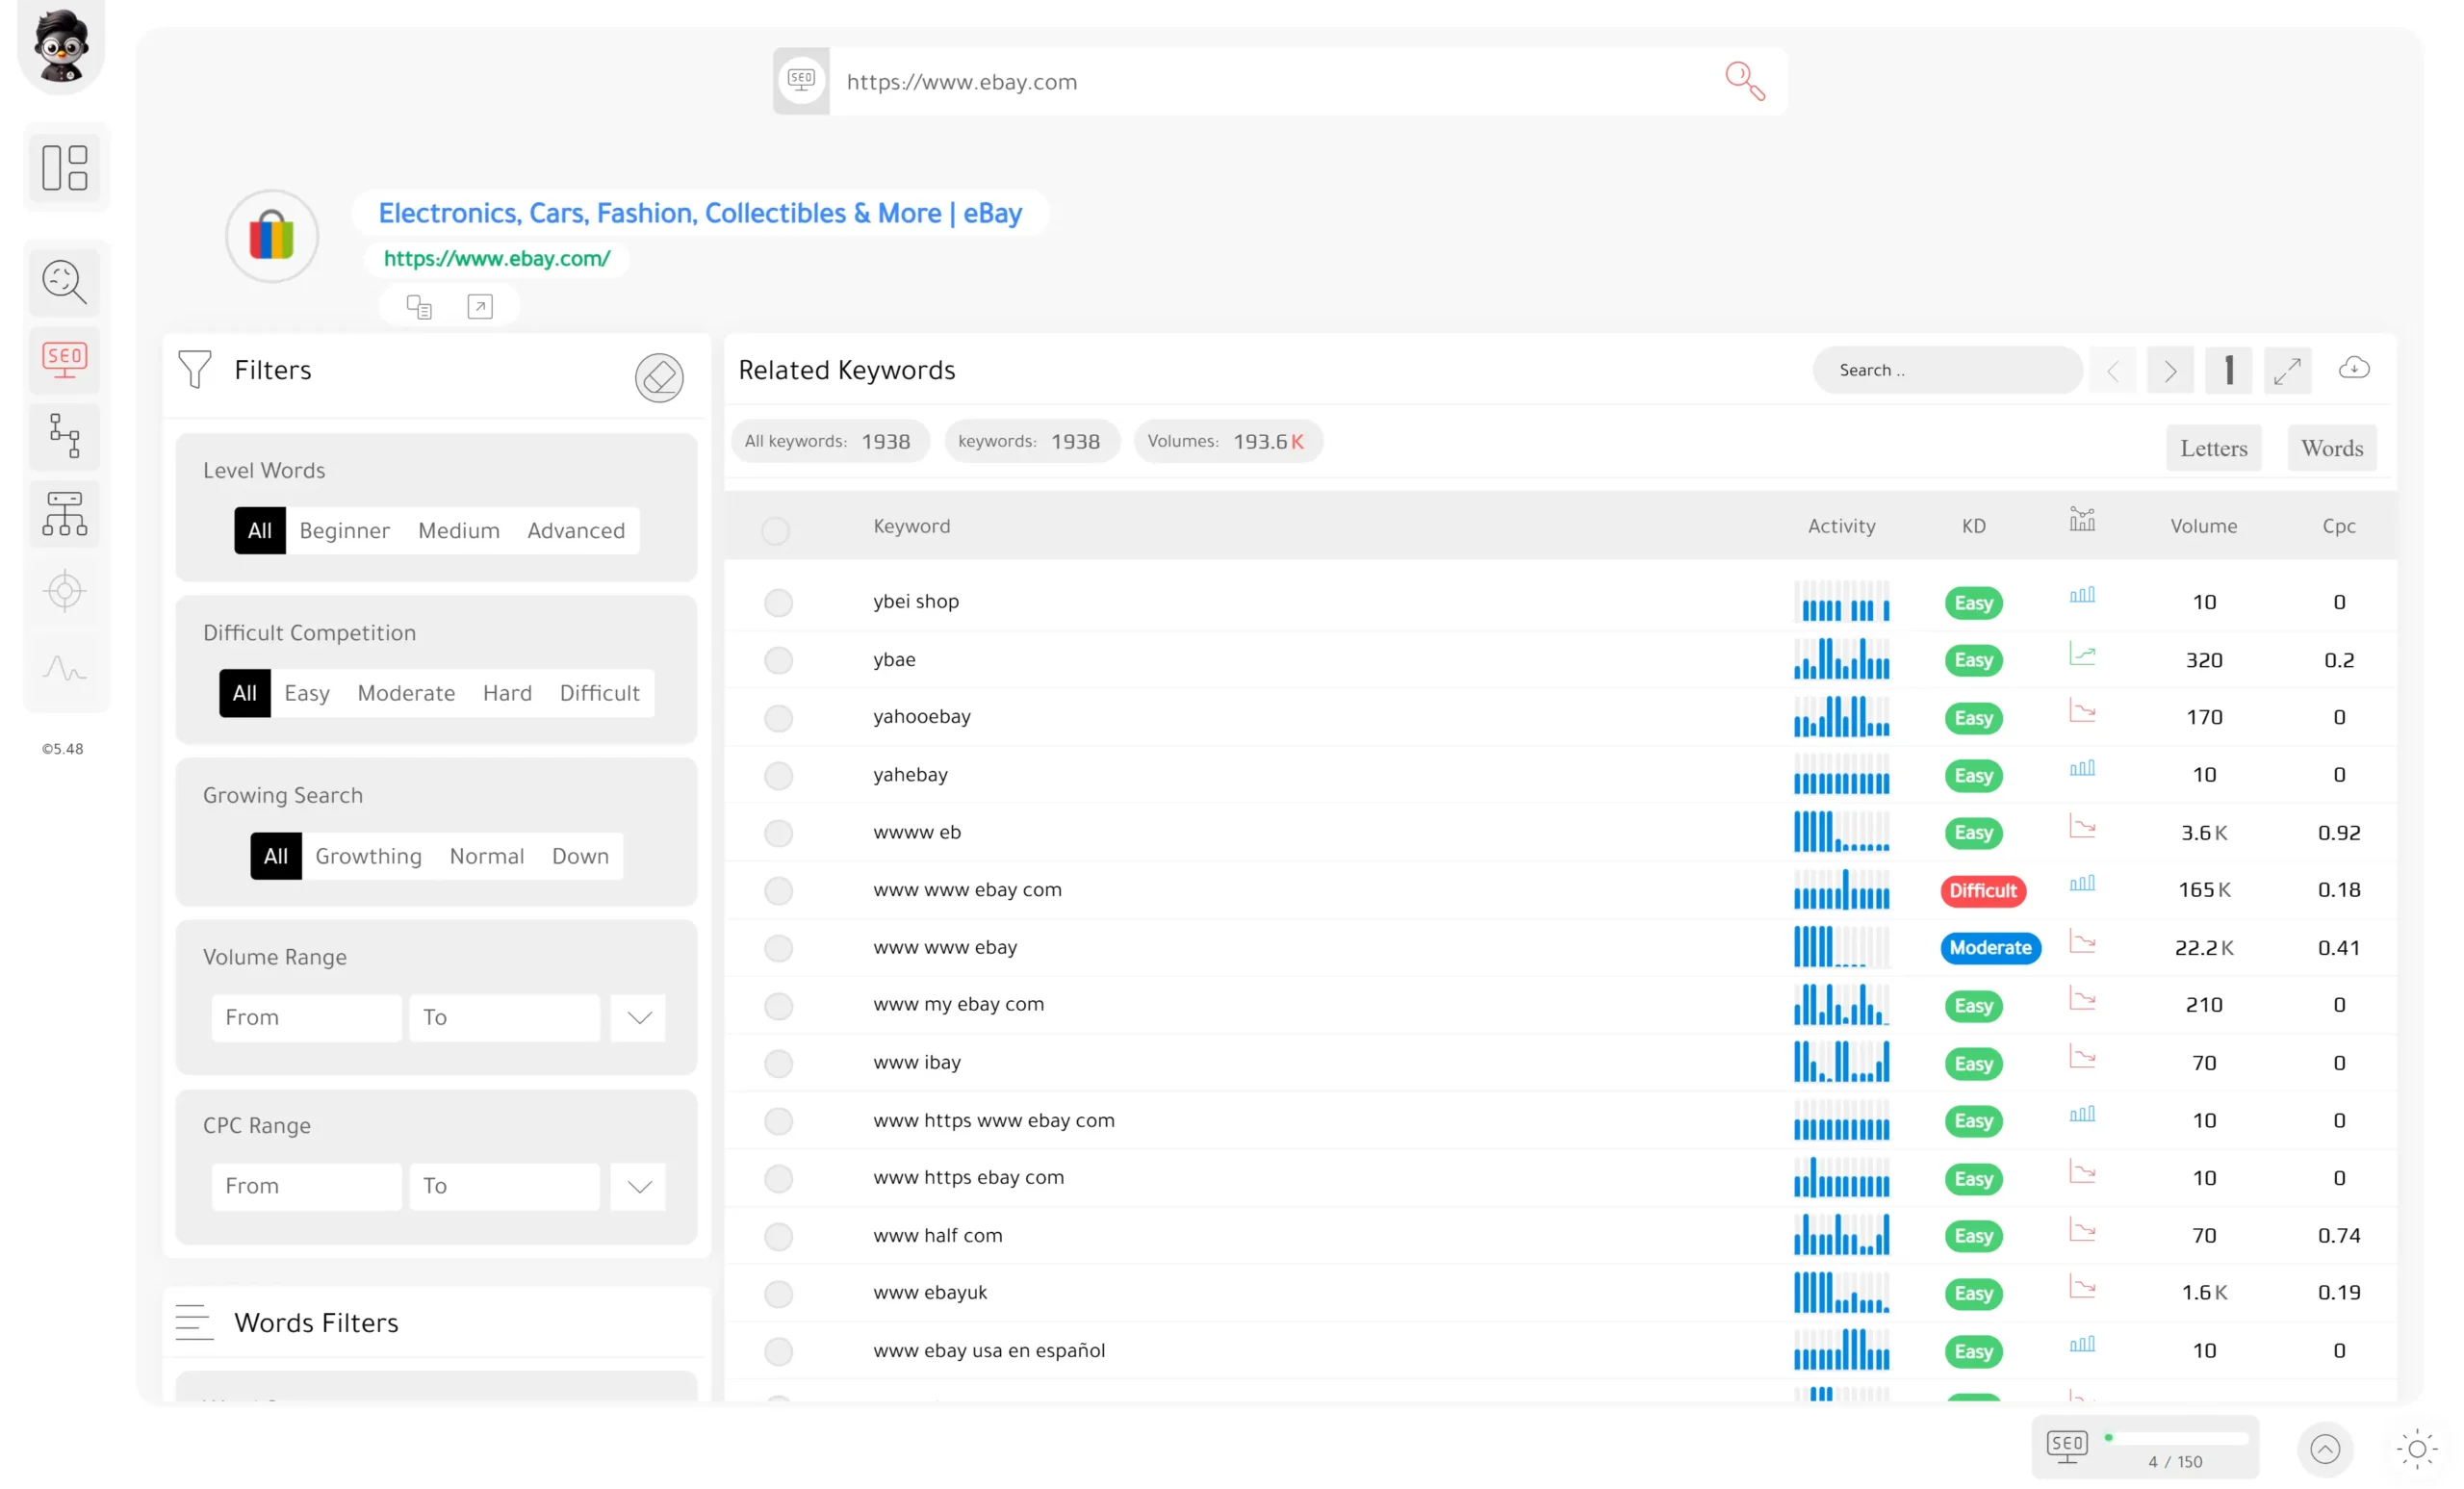Toggle light mode with the sun icon
Viewport: 2464px width, 1489px height.
(2417, 1449)
